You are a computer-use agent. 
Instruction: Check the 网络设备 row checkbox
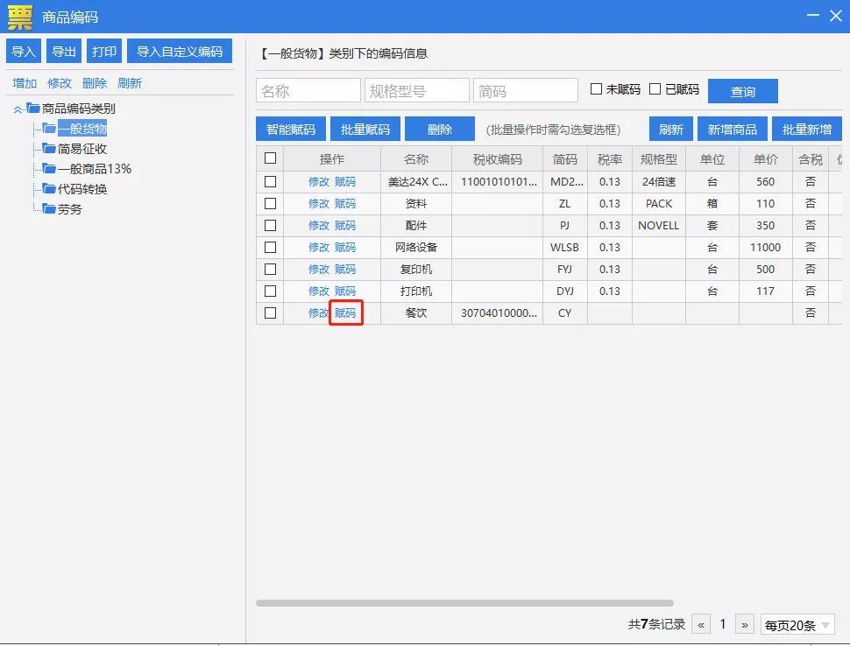(x=270, y=248)
